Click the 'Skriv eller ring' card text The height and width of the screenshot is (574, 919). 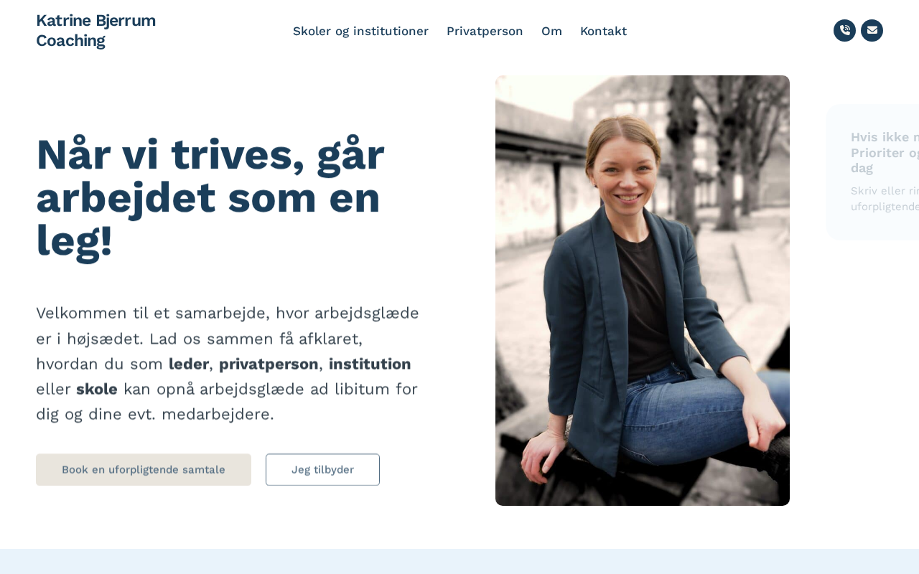[885, 199]
